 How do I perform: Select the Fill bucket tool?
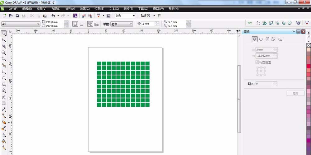click(3, 141)
